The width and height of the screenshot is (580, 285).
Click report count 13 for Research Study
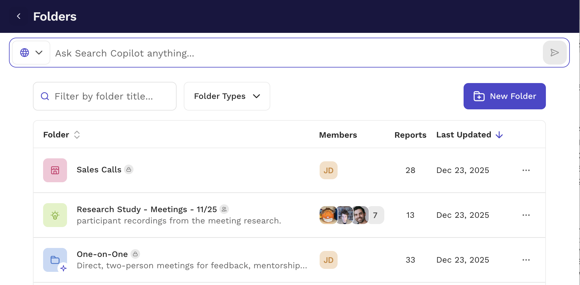click(x=410, y=215)
